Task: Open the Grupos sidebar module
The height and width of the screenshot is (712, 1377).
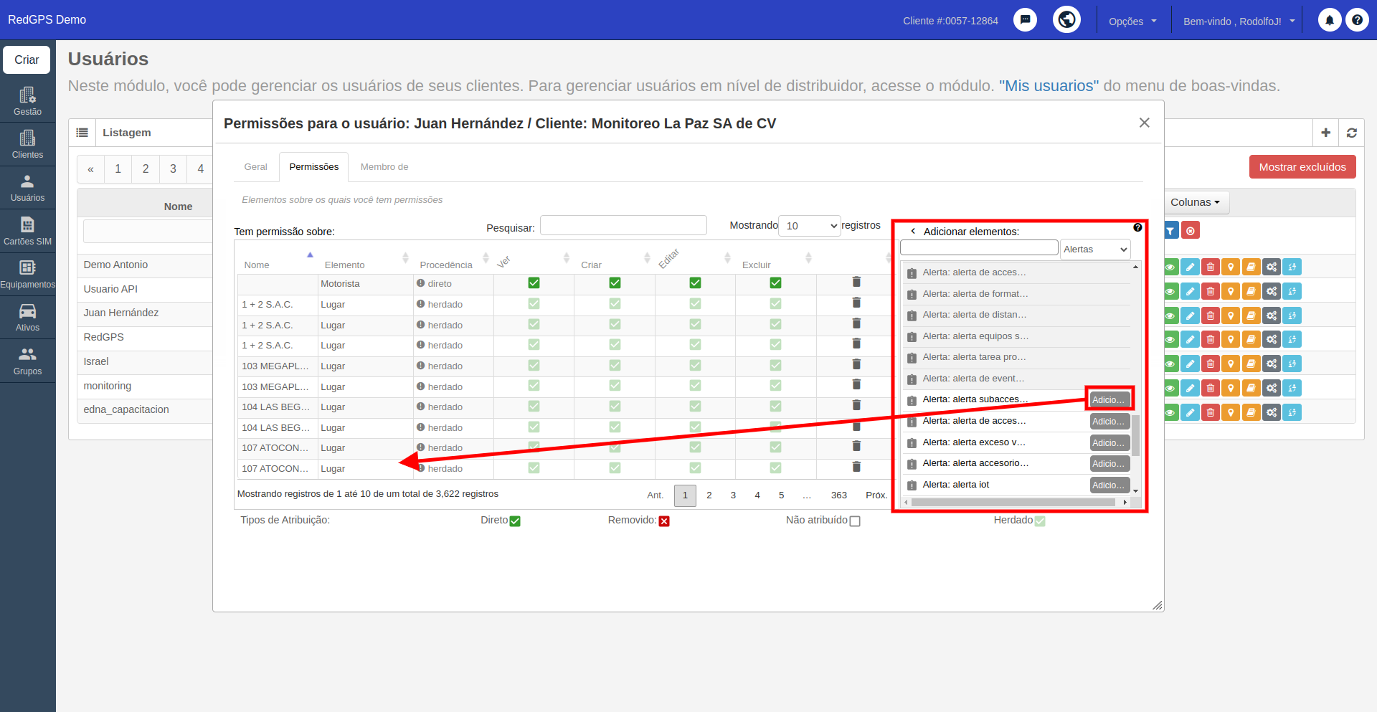Action: point(27,361)
